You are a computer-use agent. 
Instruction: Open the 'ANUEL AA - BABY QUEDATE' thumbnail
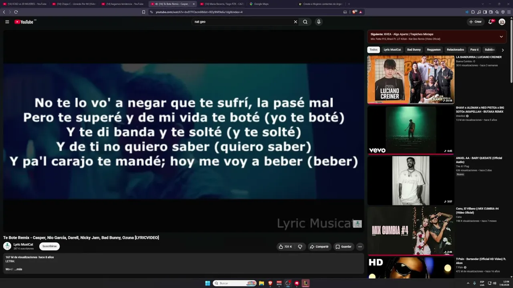(411, 180)
